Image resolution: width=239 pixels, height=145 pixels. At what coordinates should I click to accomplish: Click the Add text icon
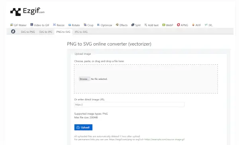(x=146, y=25)
